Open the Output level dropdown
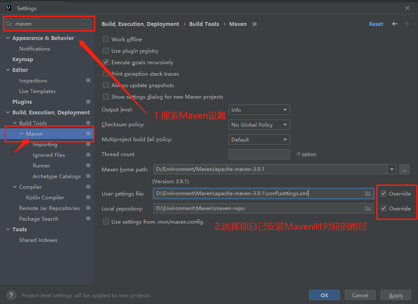 [x=259, y=110]
